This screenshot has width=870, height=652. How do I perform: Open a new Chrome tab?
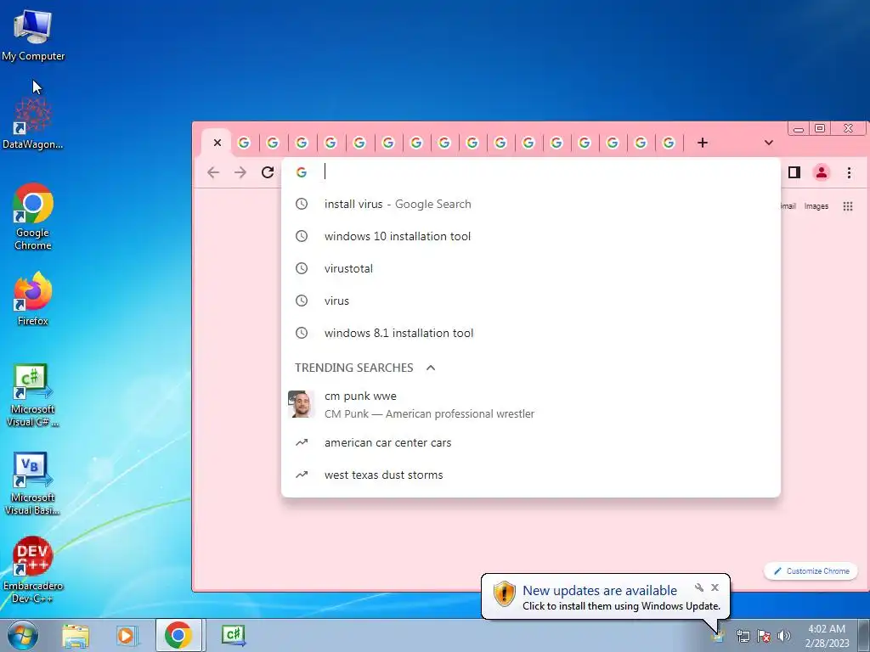[x=703, y=143]
